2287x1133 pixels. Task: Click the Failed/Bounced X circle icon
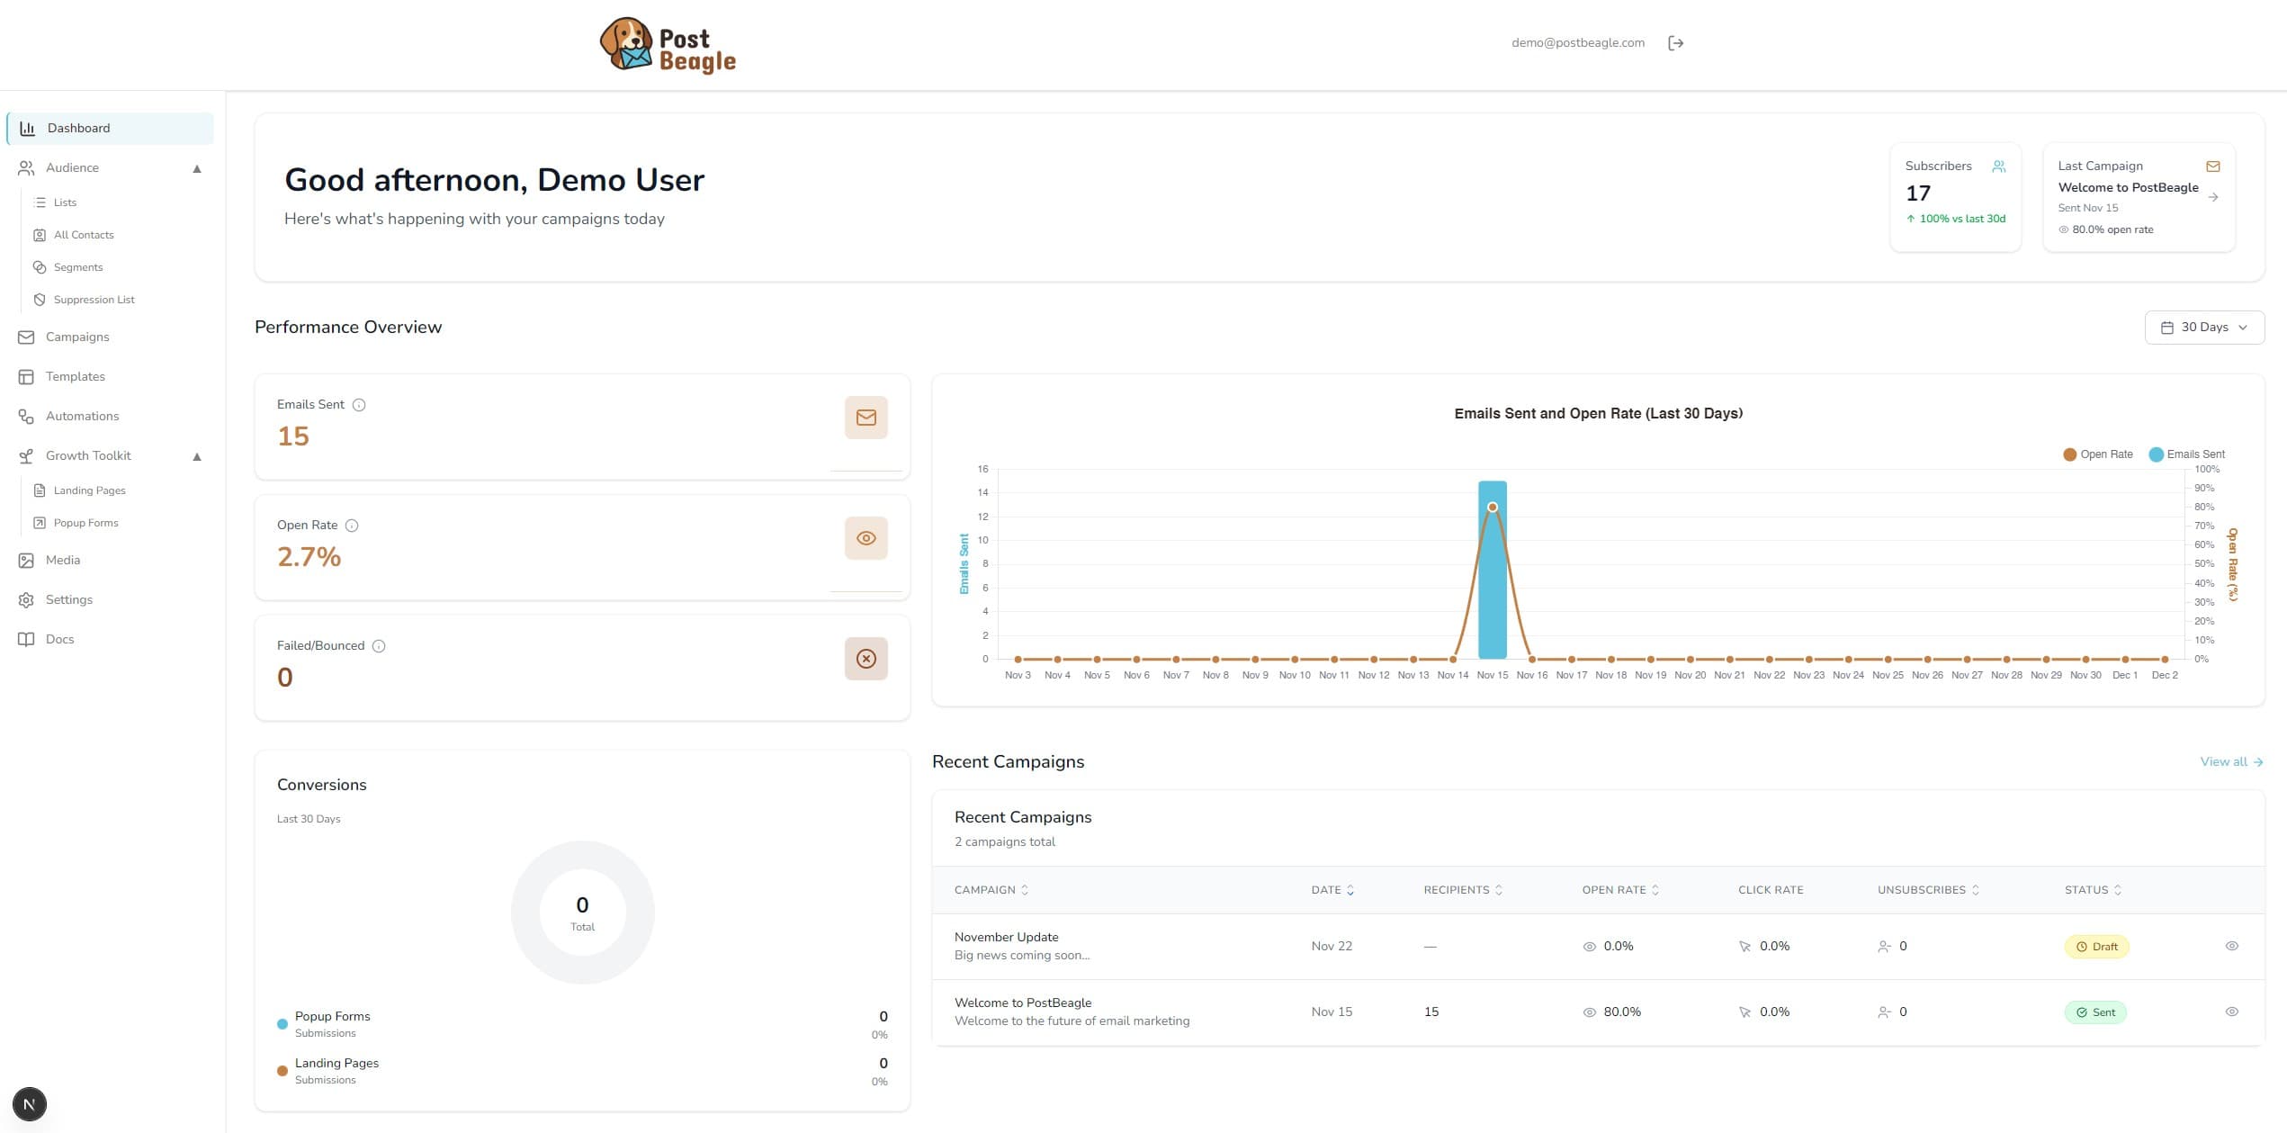(x=865, y=659)
